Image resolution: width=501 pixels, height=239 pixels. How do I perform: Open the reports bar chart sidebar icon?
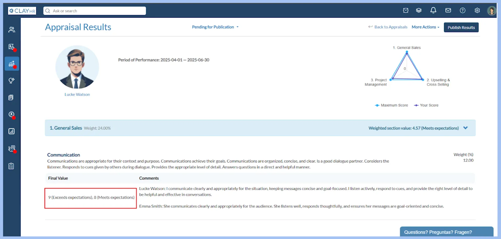point(12,131)
